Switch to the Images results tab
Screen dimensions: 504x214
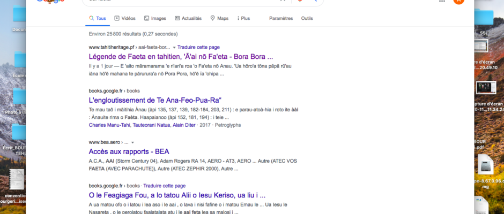(155, 18)
